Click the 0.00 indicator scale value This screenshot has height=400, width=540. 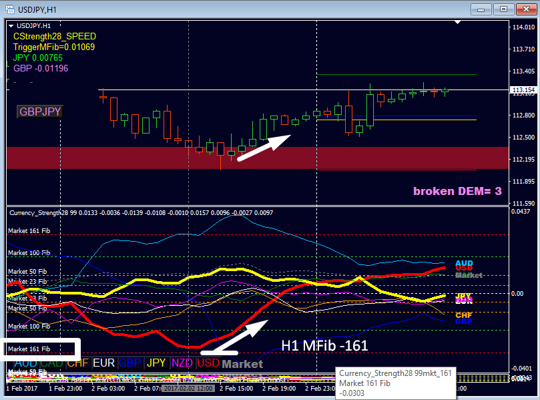517,294
